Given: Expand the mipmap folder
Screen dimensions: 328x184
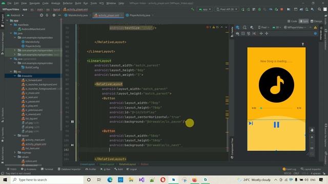Looking at the screenshot, I should coord(15,152).
